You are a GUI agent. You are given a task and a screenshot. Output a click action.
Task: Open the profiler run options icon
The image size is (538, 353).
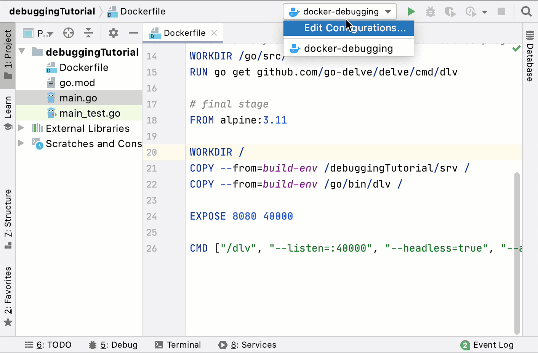click(x=471, y=11)
